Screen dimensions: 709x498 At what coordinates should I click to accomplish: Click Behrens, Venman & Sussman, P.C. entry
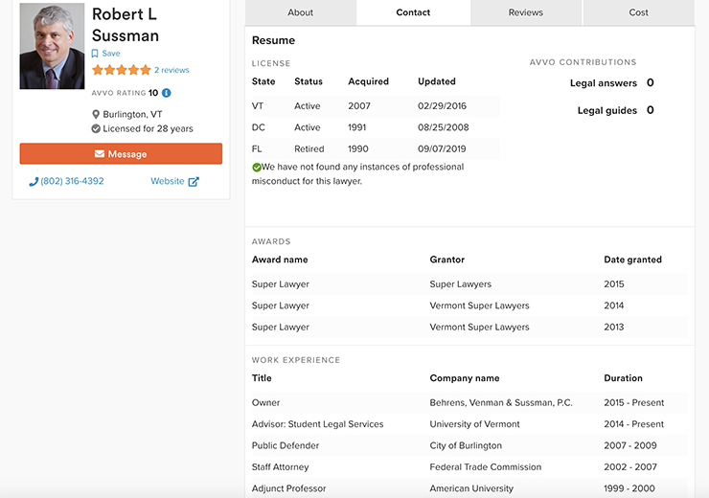(501, 402)
